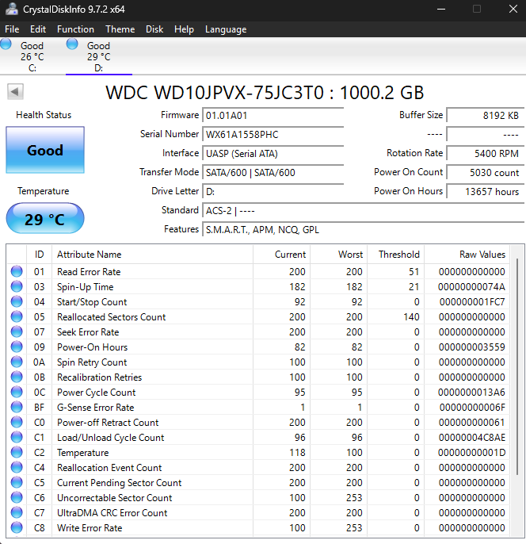Click raw value 000000001FC7
The width and height of the screenshot is (526, 544).
pyautogui.click(x=472, y=302)
